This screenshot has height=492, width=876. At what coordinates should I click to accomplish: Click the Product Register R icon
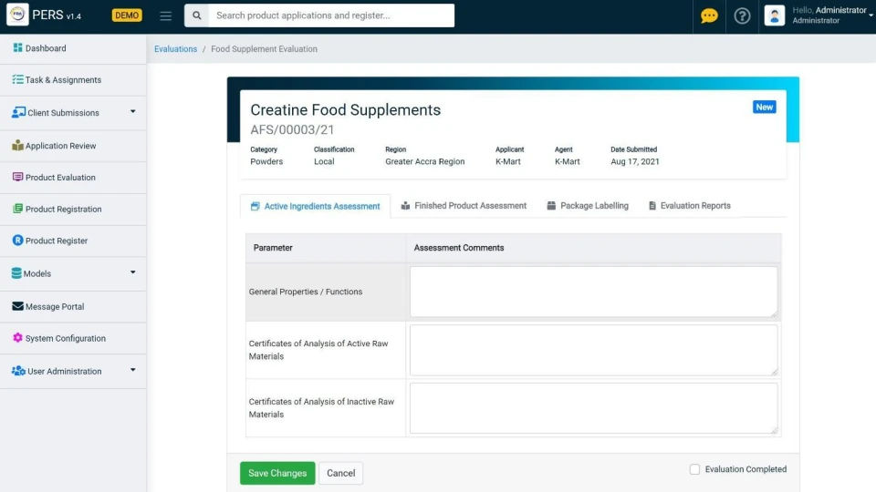(18, 241)
